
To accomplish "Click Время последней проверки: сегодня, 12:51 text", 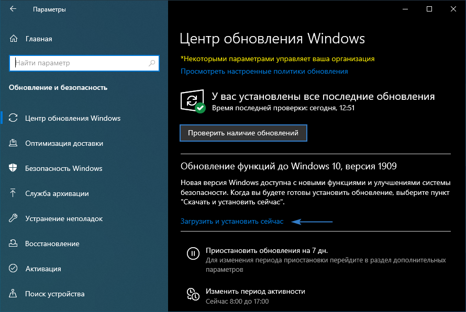I will click(x=283, y=108).
